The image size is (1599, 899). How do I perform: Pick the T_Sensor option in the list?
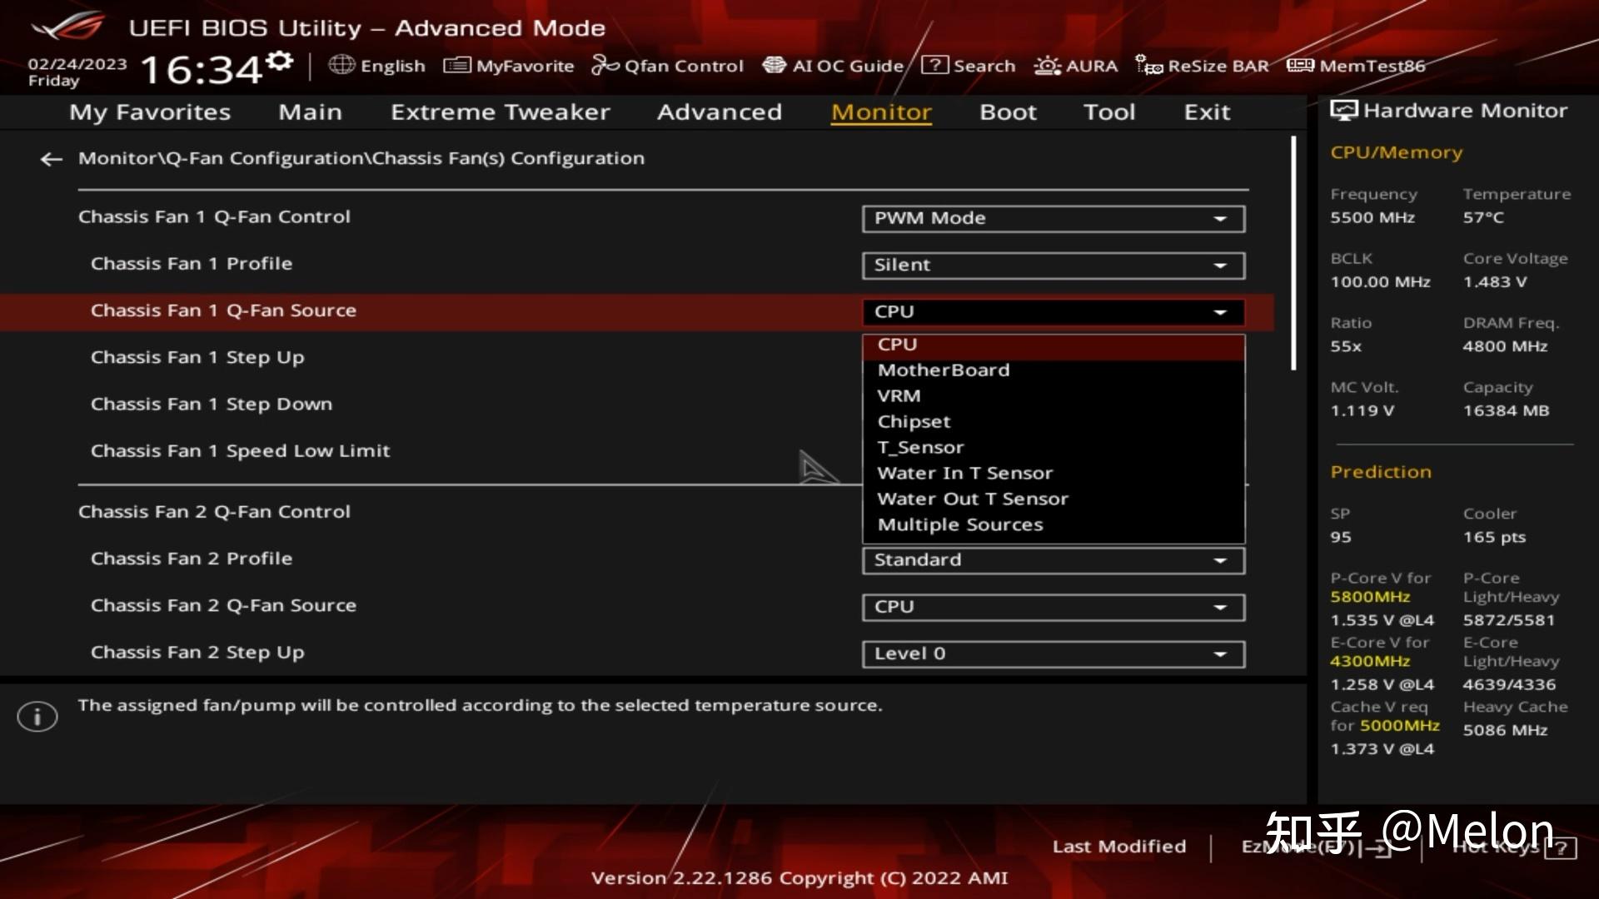tap(919, 448)
